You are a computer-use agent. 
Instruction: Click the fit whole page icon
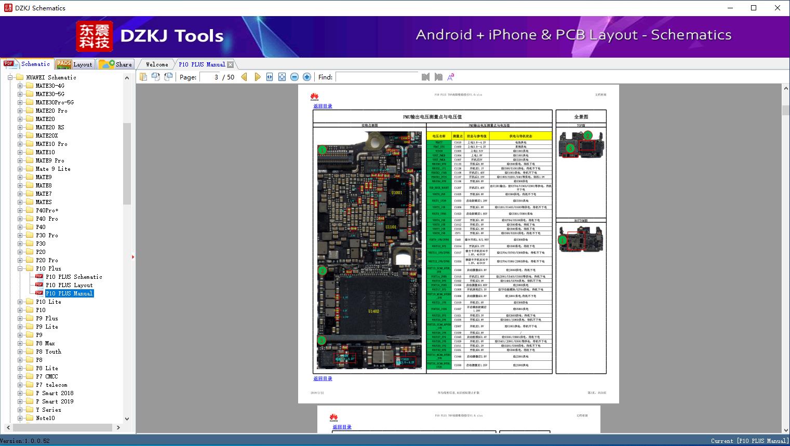tap(282, 77)
